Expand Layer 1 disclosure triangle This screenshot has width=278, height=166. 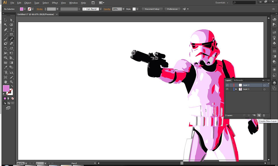(x=236, y=89)
